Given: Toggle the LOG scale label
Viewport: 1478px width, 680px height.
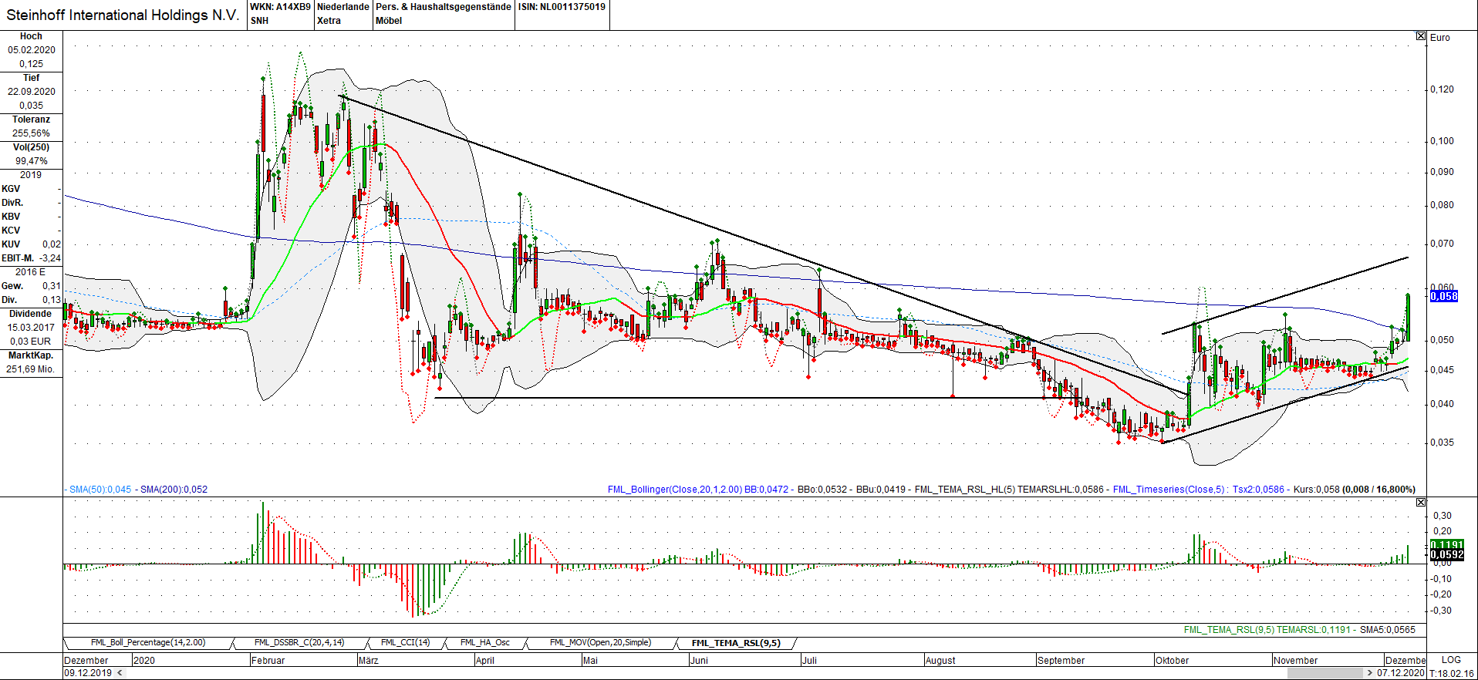Looking at the screenshot, I should click(1451, 660).
